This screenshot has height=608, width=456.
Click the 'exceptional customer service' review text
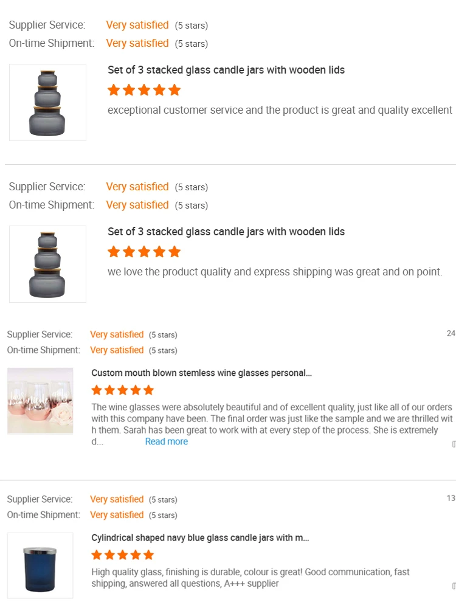click(280, 110)
